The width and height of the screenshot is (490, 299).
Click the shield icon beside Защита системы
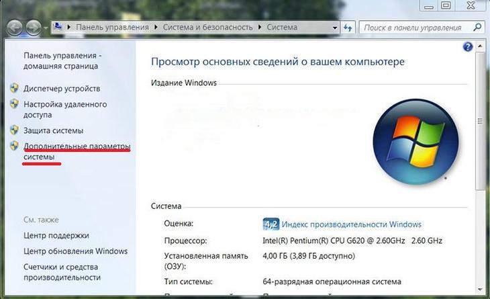click(14, 130)
